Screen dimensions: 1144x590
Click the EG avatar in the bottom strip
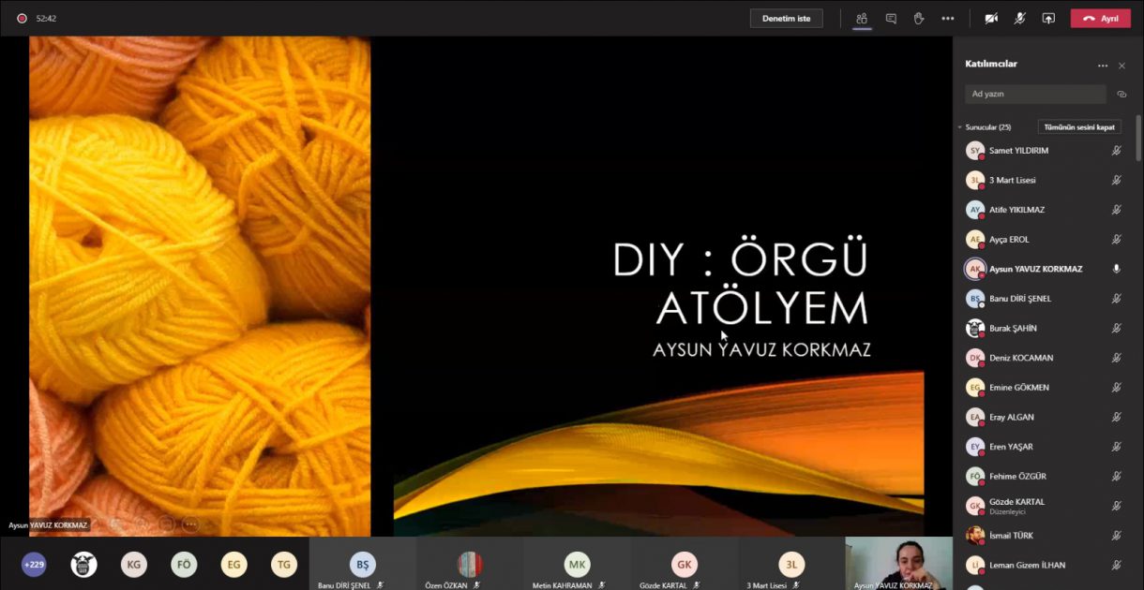click(233, 564)
